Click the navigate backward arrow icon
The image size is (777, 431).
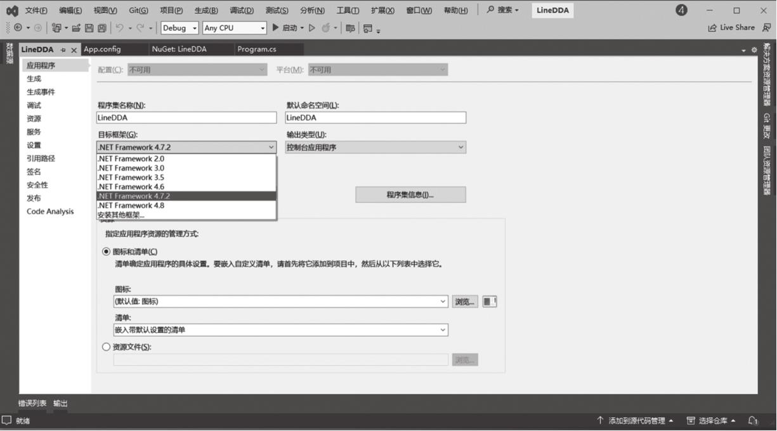[x=18, y=28]
